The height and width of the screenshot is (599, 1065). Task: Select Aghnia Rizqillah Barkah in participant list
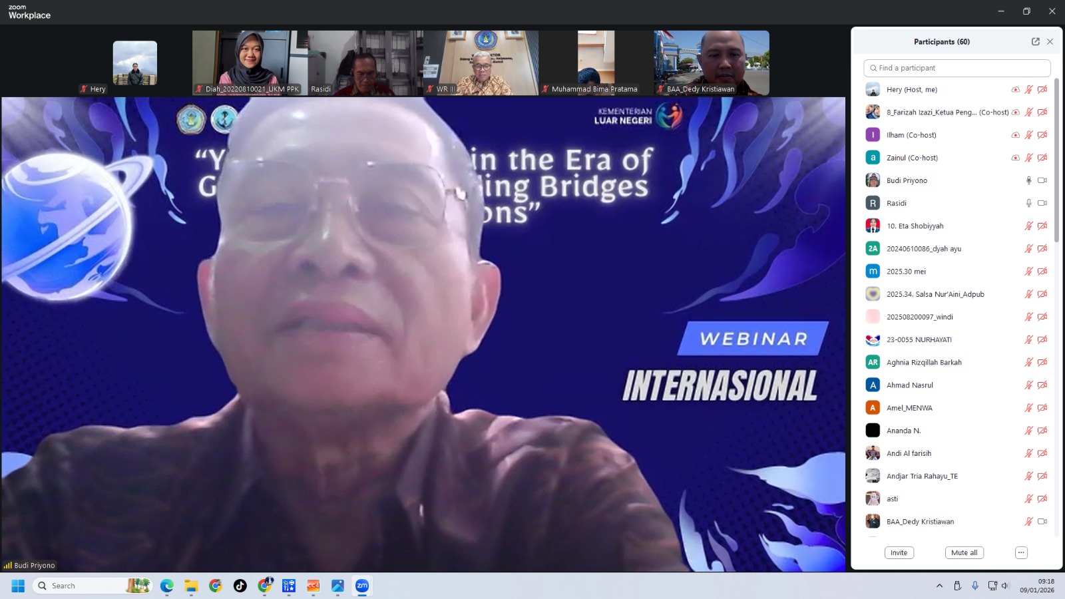tap(923, 363)
